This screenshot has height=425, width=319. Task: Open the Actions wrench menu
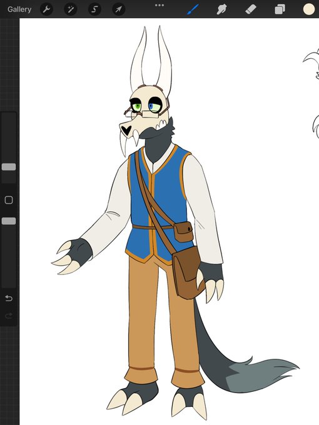point(46,9)
